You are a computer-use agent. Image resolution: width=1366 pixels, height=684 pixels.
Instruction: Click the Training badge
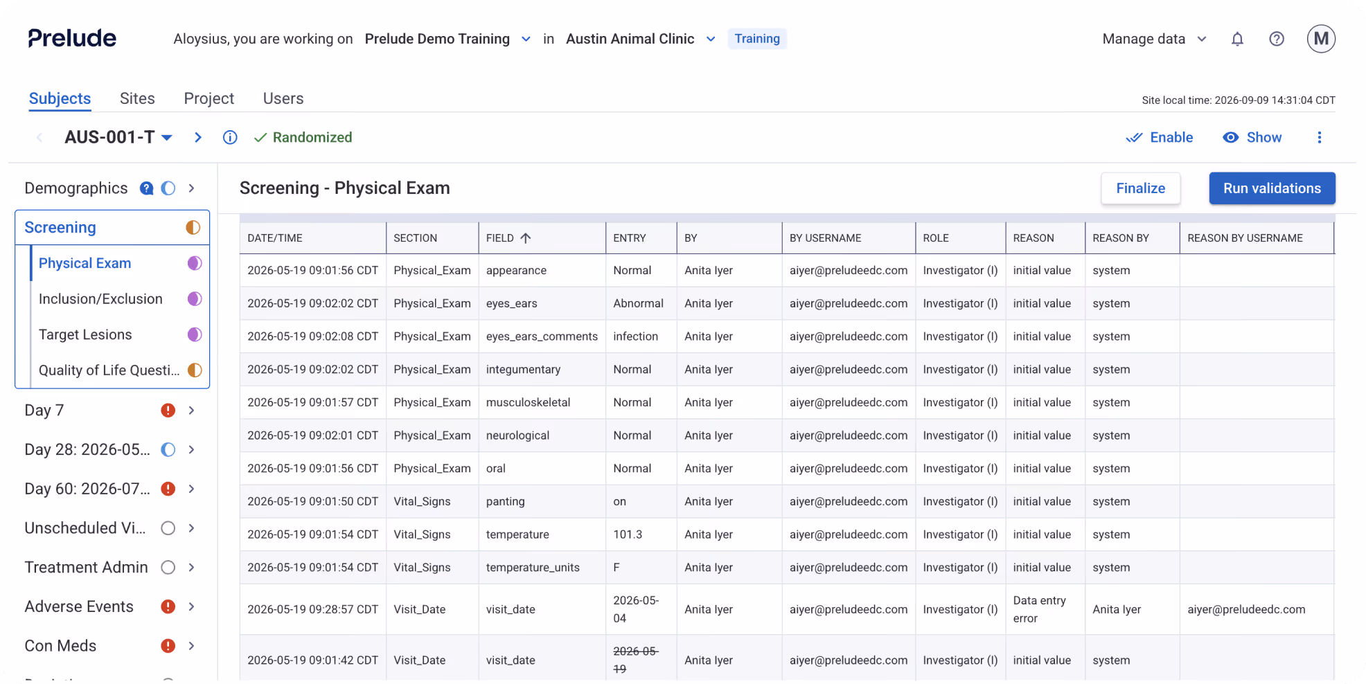click(x=757, y=39)
